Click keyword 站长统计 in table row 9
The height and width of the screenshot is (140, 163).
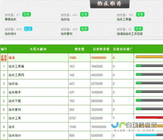15,135
